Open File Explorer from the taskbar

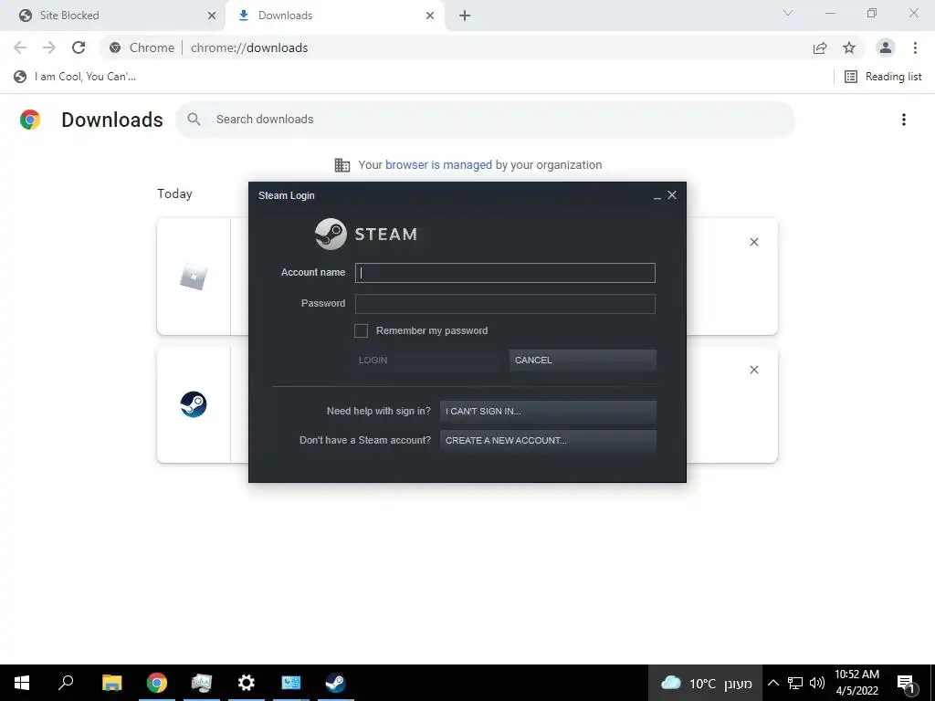coord(112,683)
